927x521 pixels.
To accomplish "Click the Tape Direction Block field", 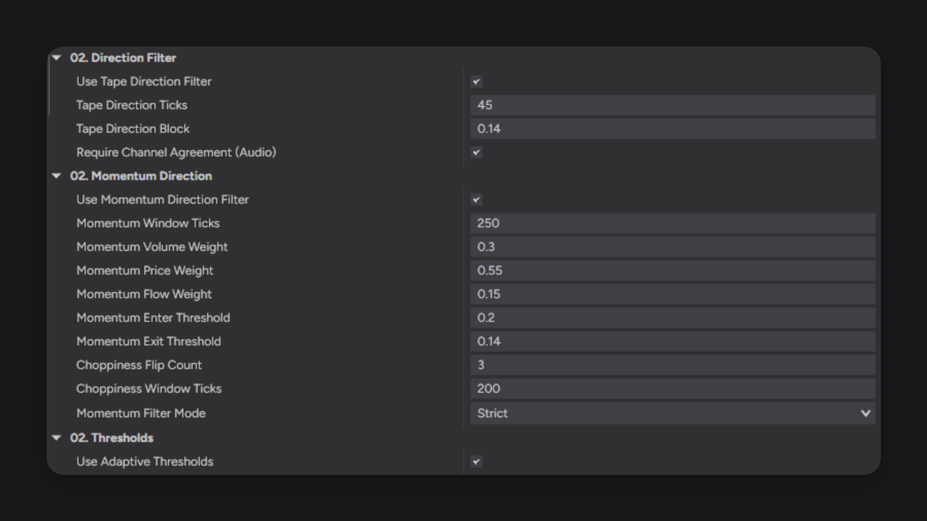I will tap(673, 128).
